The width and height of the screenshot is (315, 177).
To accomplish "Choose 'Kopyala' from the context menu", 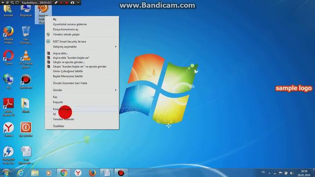I will (x=82, y=102).
